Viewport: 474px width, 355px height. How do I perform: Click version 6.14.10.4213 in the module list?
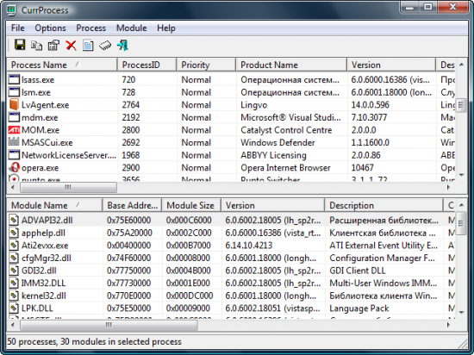click(x=248, y=245)
